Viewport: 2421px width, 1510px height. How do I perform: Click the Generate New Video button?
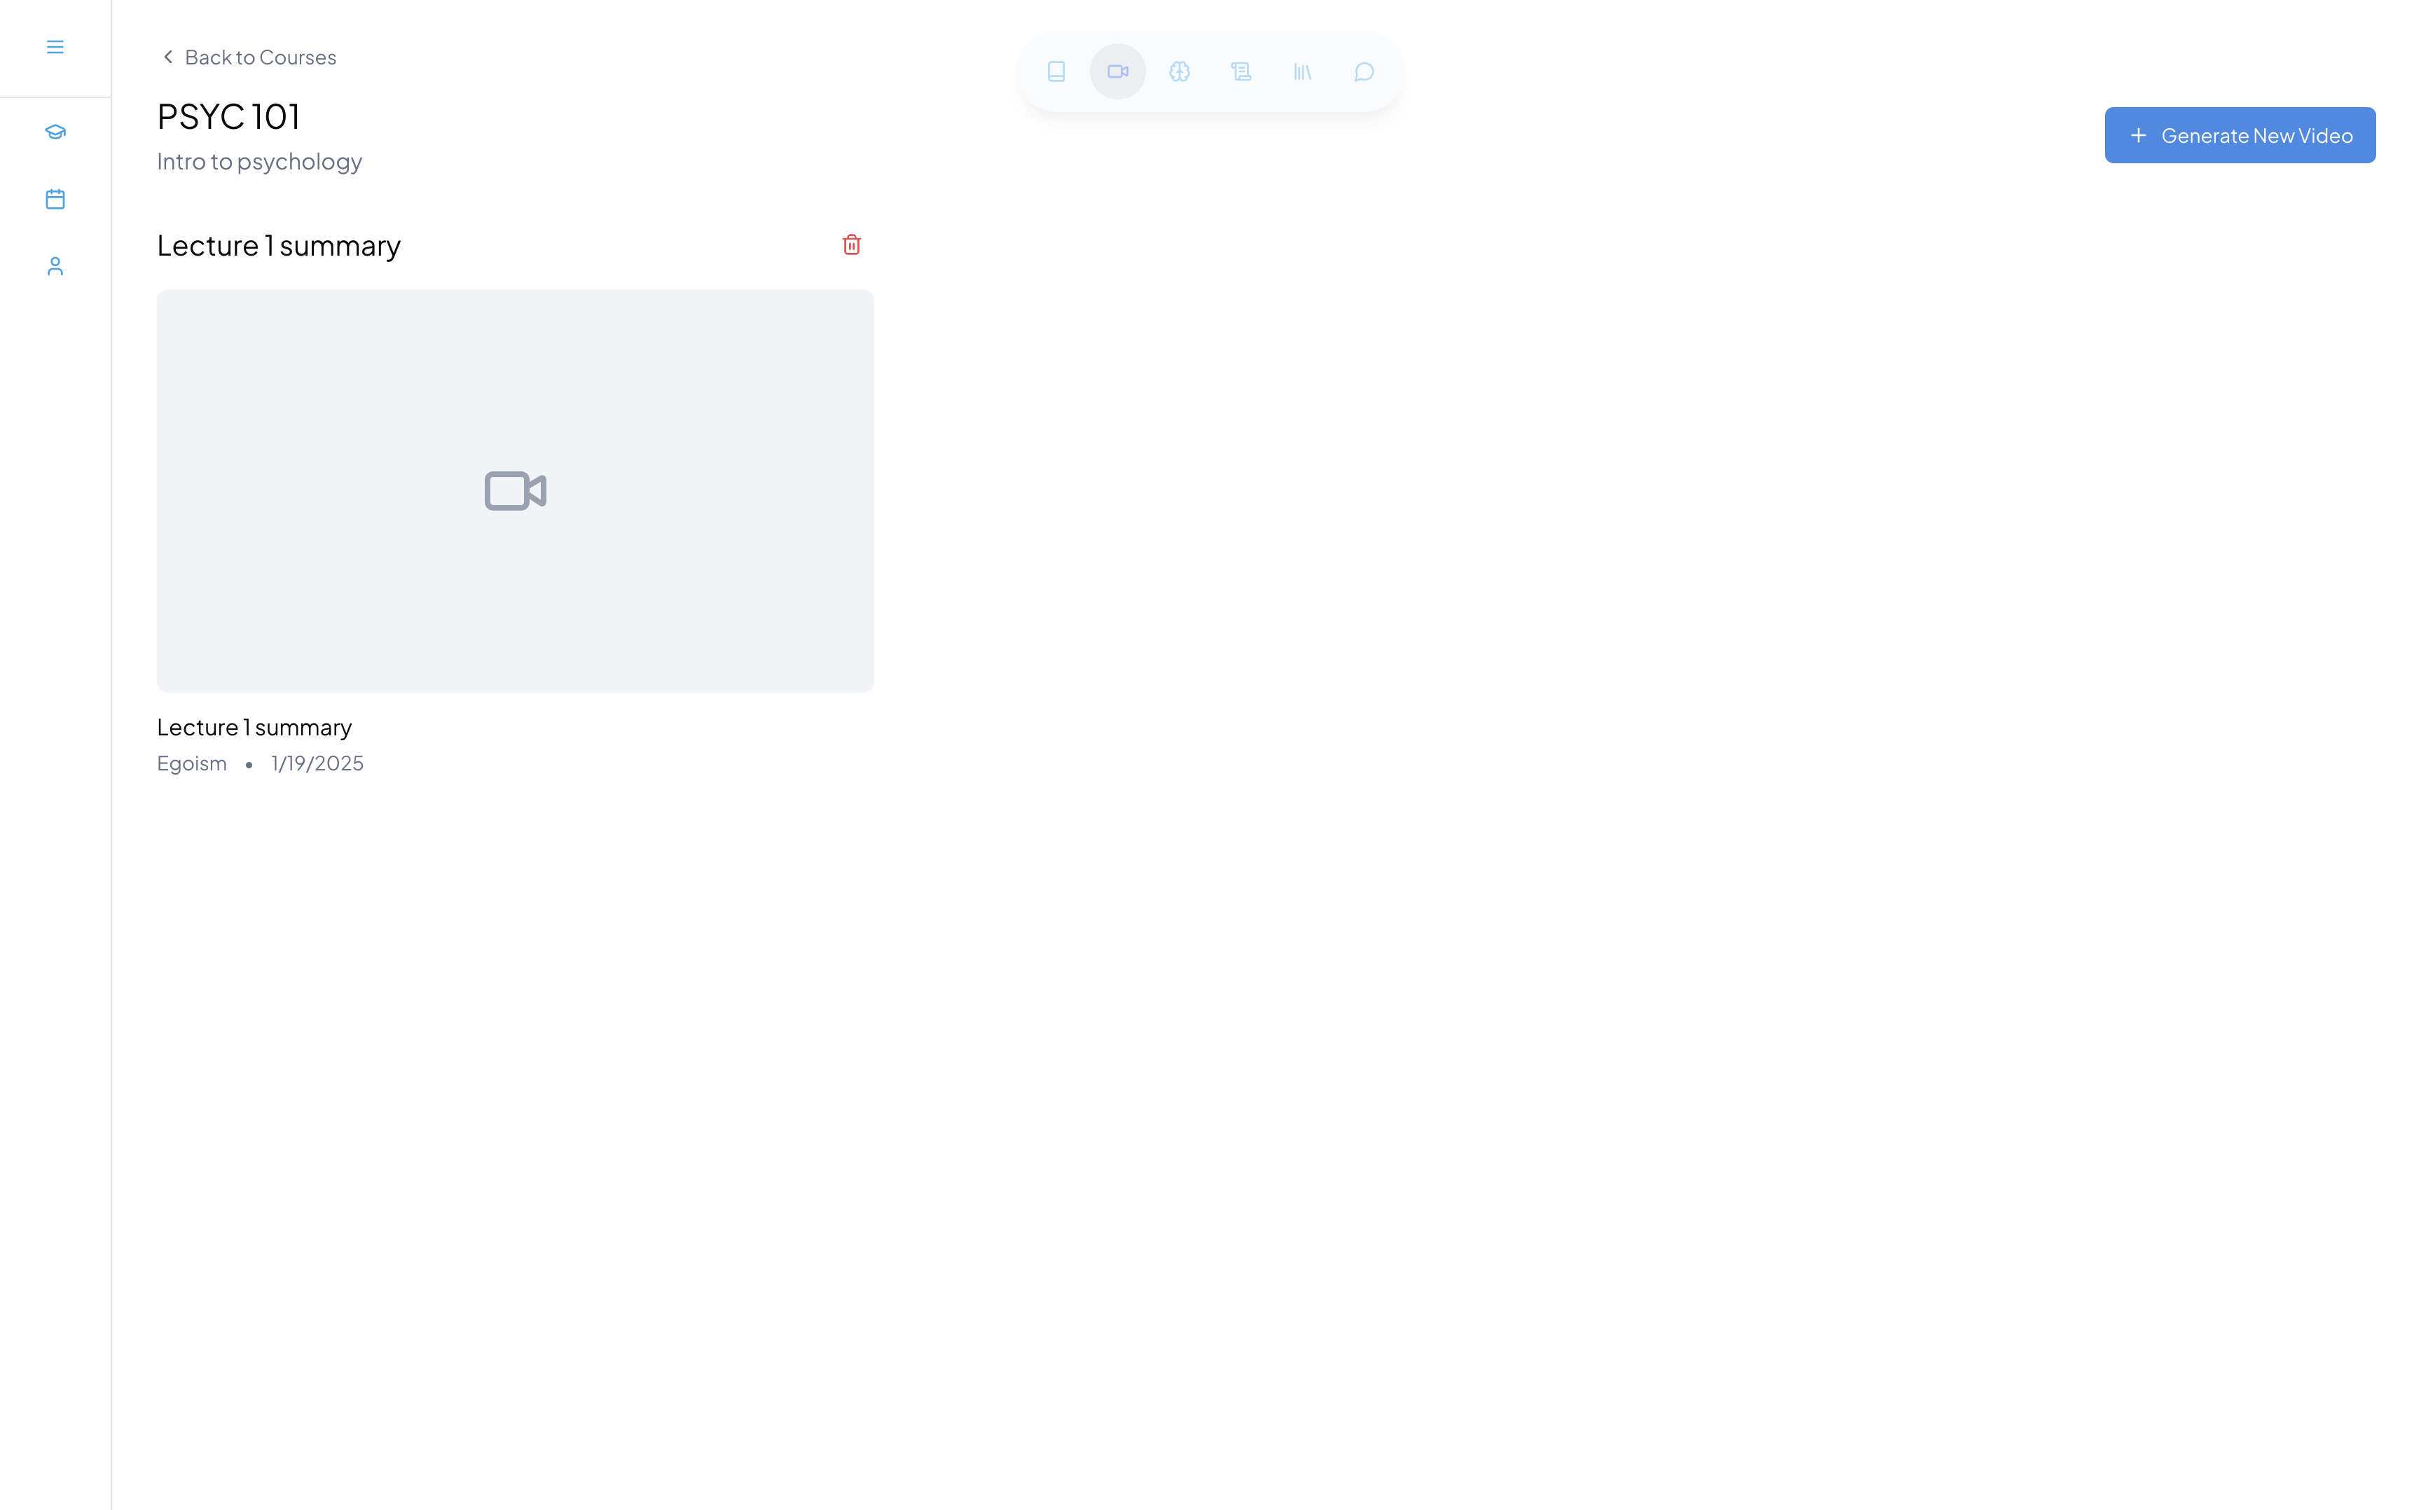(2240, 134)
